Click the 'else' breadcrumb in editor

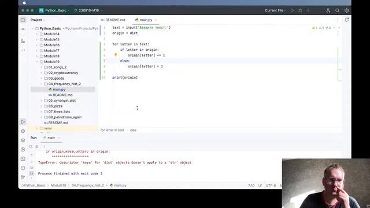point(133,130)
